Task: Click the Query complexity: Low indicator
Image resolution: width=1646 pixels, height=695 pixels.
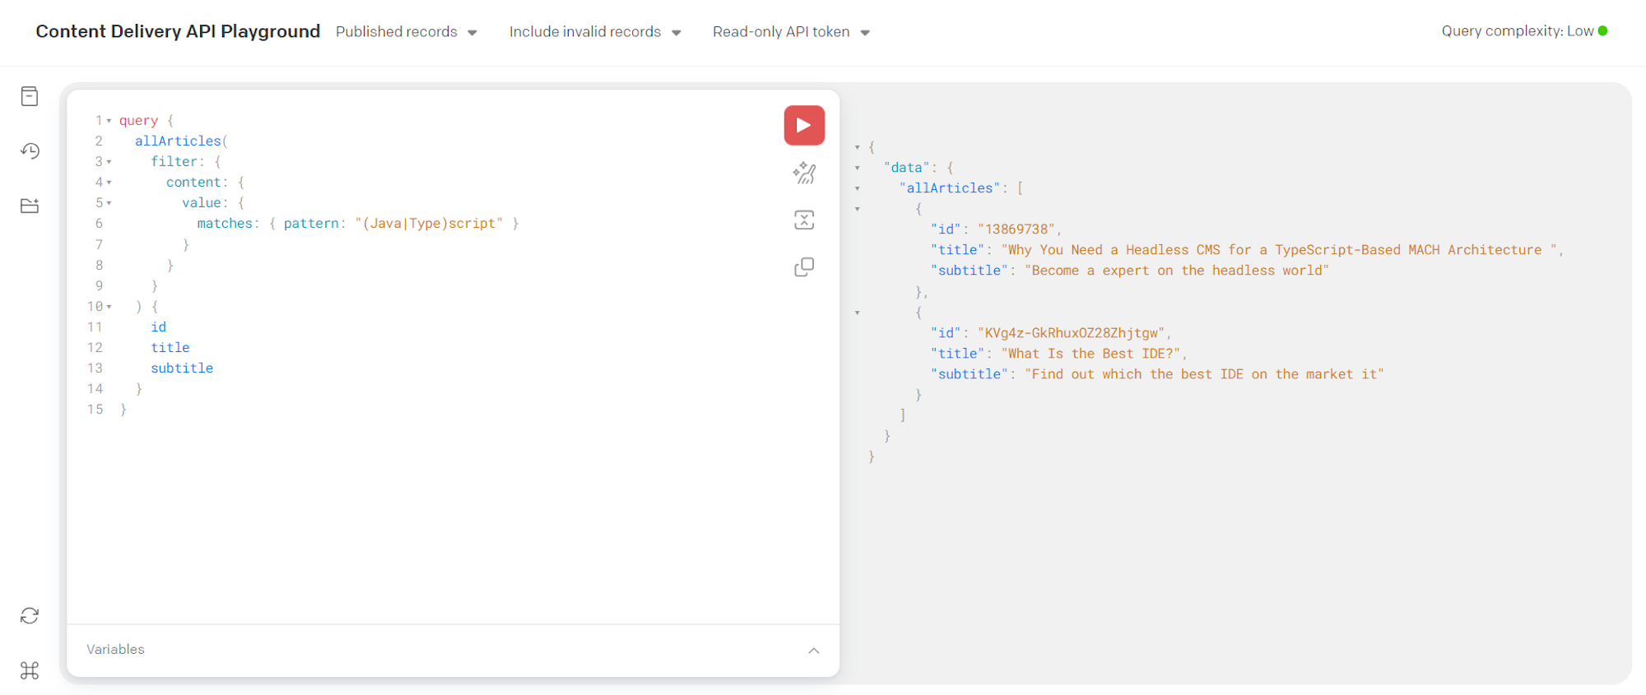Action: click(1523, 31)
